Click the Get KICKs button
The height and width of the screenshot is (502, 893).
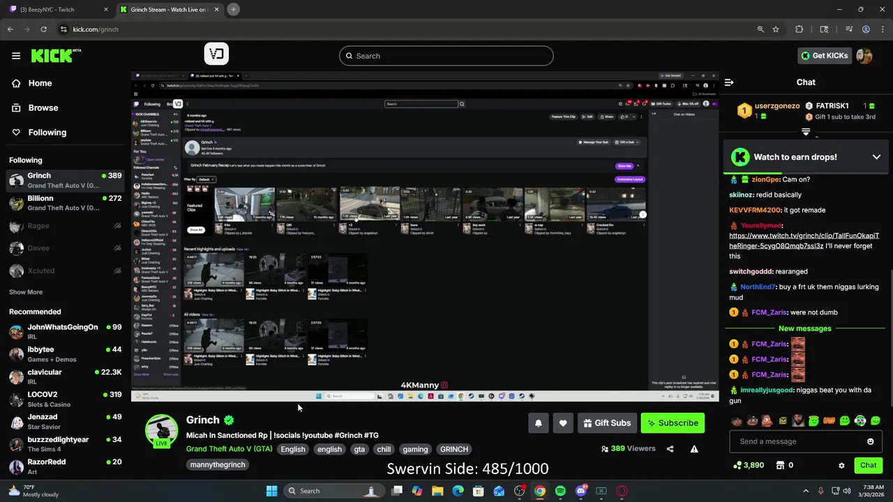tap(825, 56)
